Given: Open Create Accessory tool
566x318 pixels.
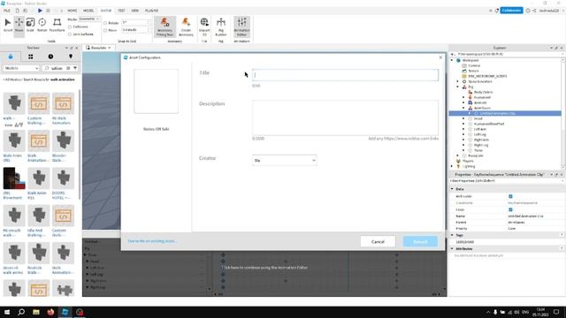Looking at the screenshot, I should coord(186,26).
